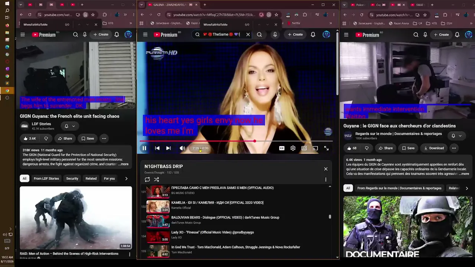Select the All chip in the right window
Image resolution: width=475 pixels, height=267 pixels.
coord(348,188)
